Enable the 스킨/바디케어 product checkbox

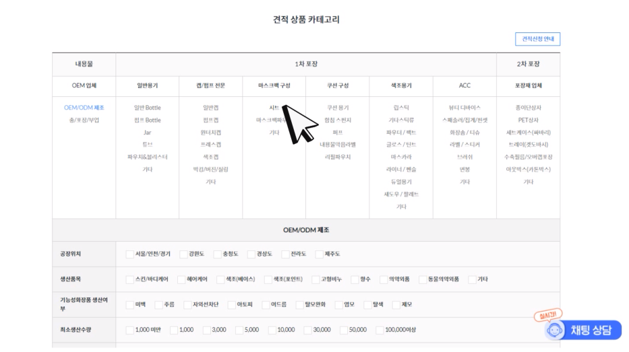[x=130, y=279]
